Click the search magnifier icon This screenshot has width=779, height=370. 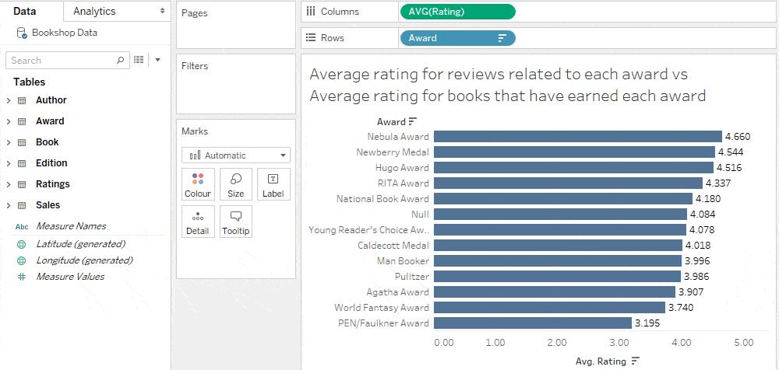click(x=120, y=60)
